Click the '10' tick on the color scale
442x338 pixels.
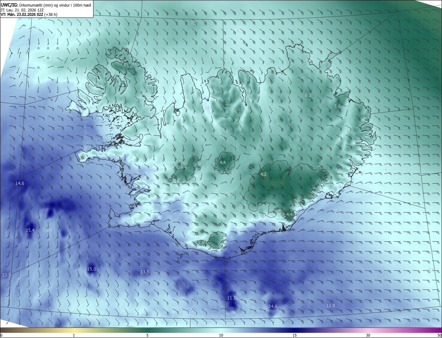point(221,336)
